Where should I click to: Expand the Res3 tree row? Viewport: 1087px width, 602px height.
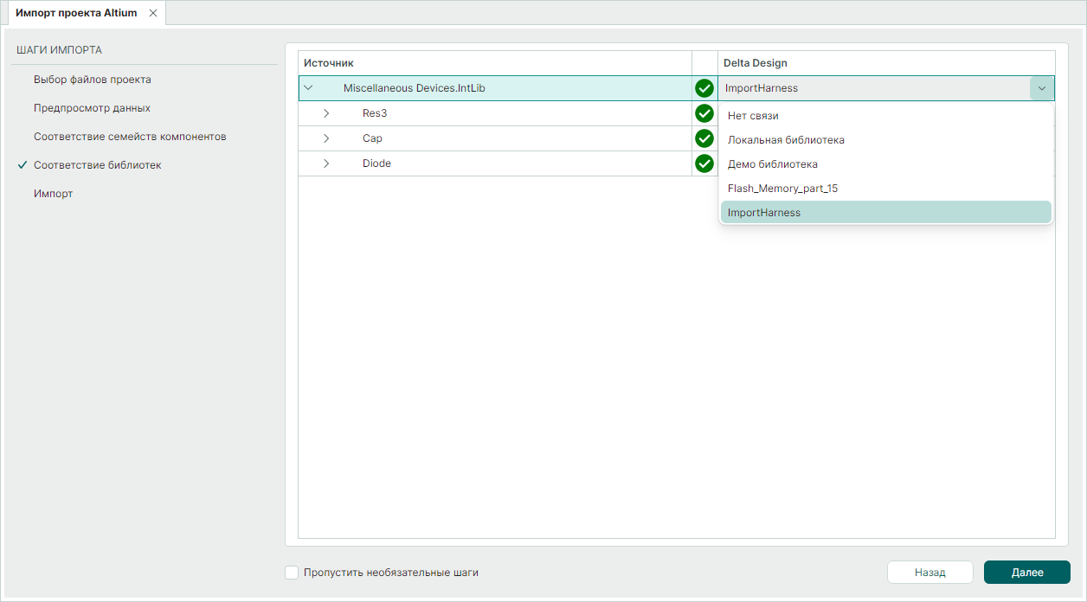[326, 113]
